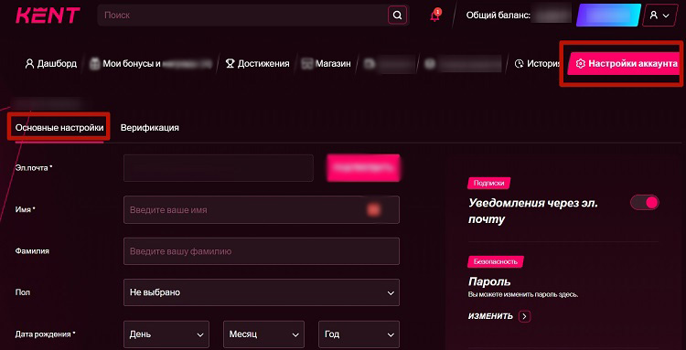This screenshot has width=686, height=350.
Task: Click the Пароль heading
Action: point(489,281)
